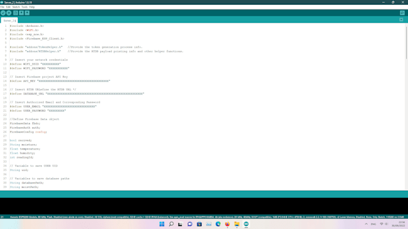The height and width of the screenshot is (229, 408).
Task: Click the Upload (arrow) toolbar button
Action: (x=9, y=13)
